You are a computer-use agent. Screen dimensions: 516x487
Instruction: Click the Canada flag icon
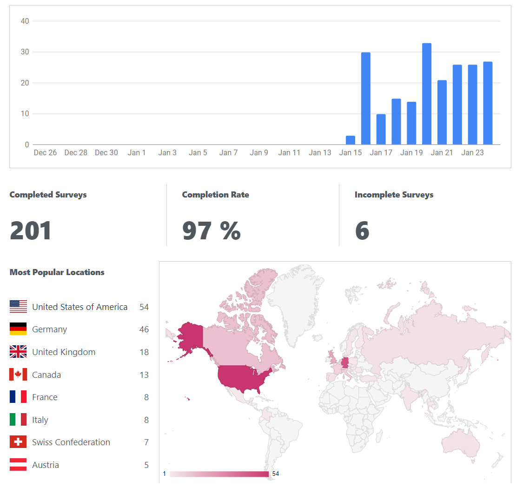18,375
